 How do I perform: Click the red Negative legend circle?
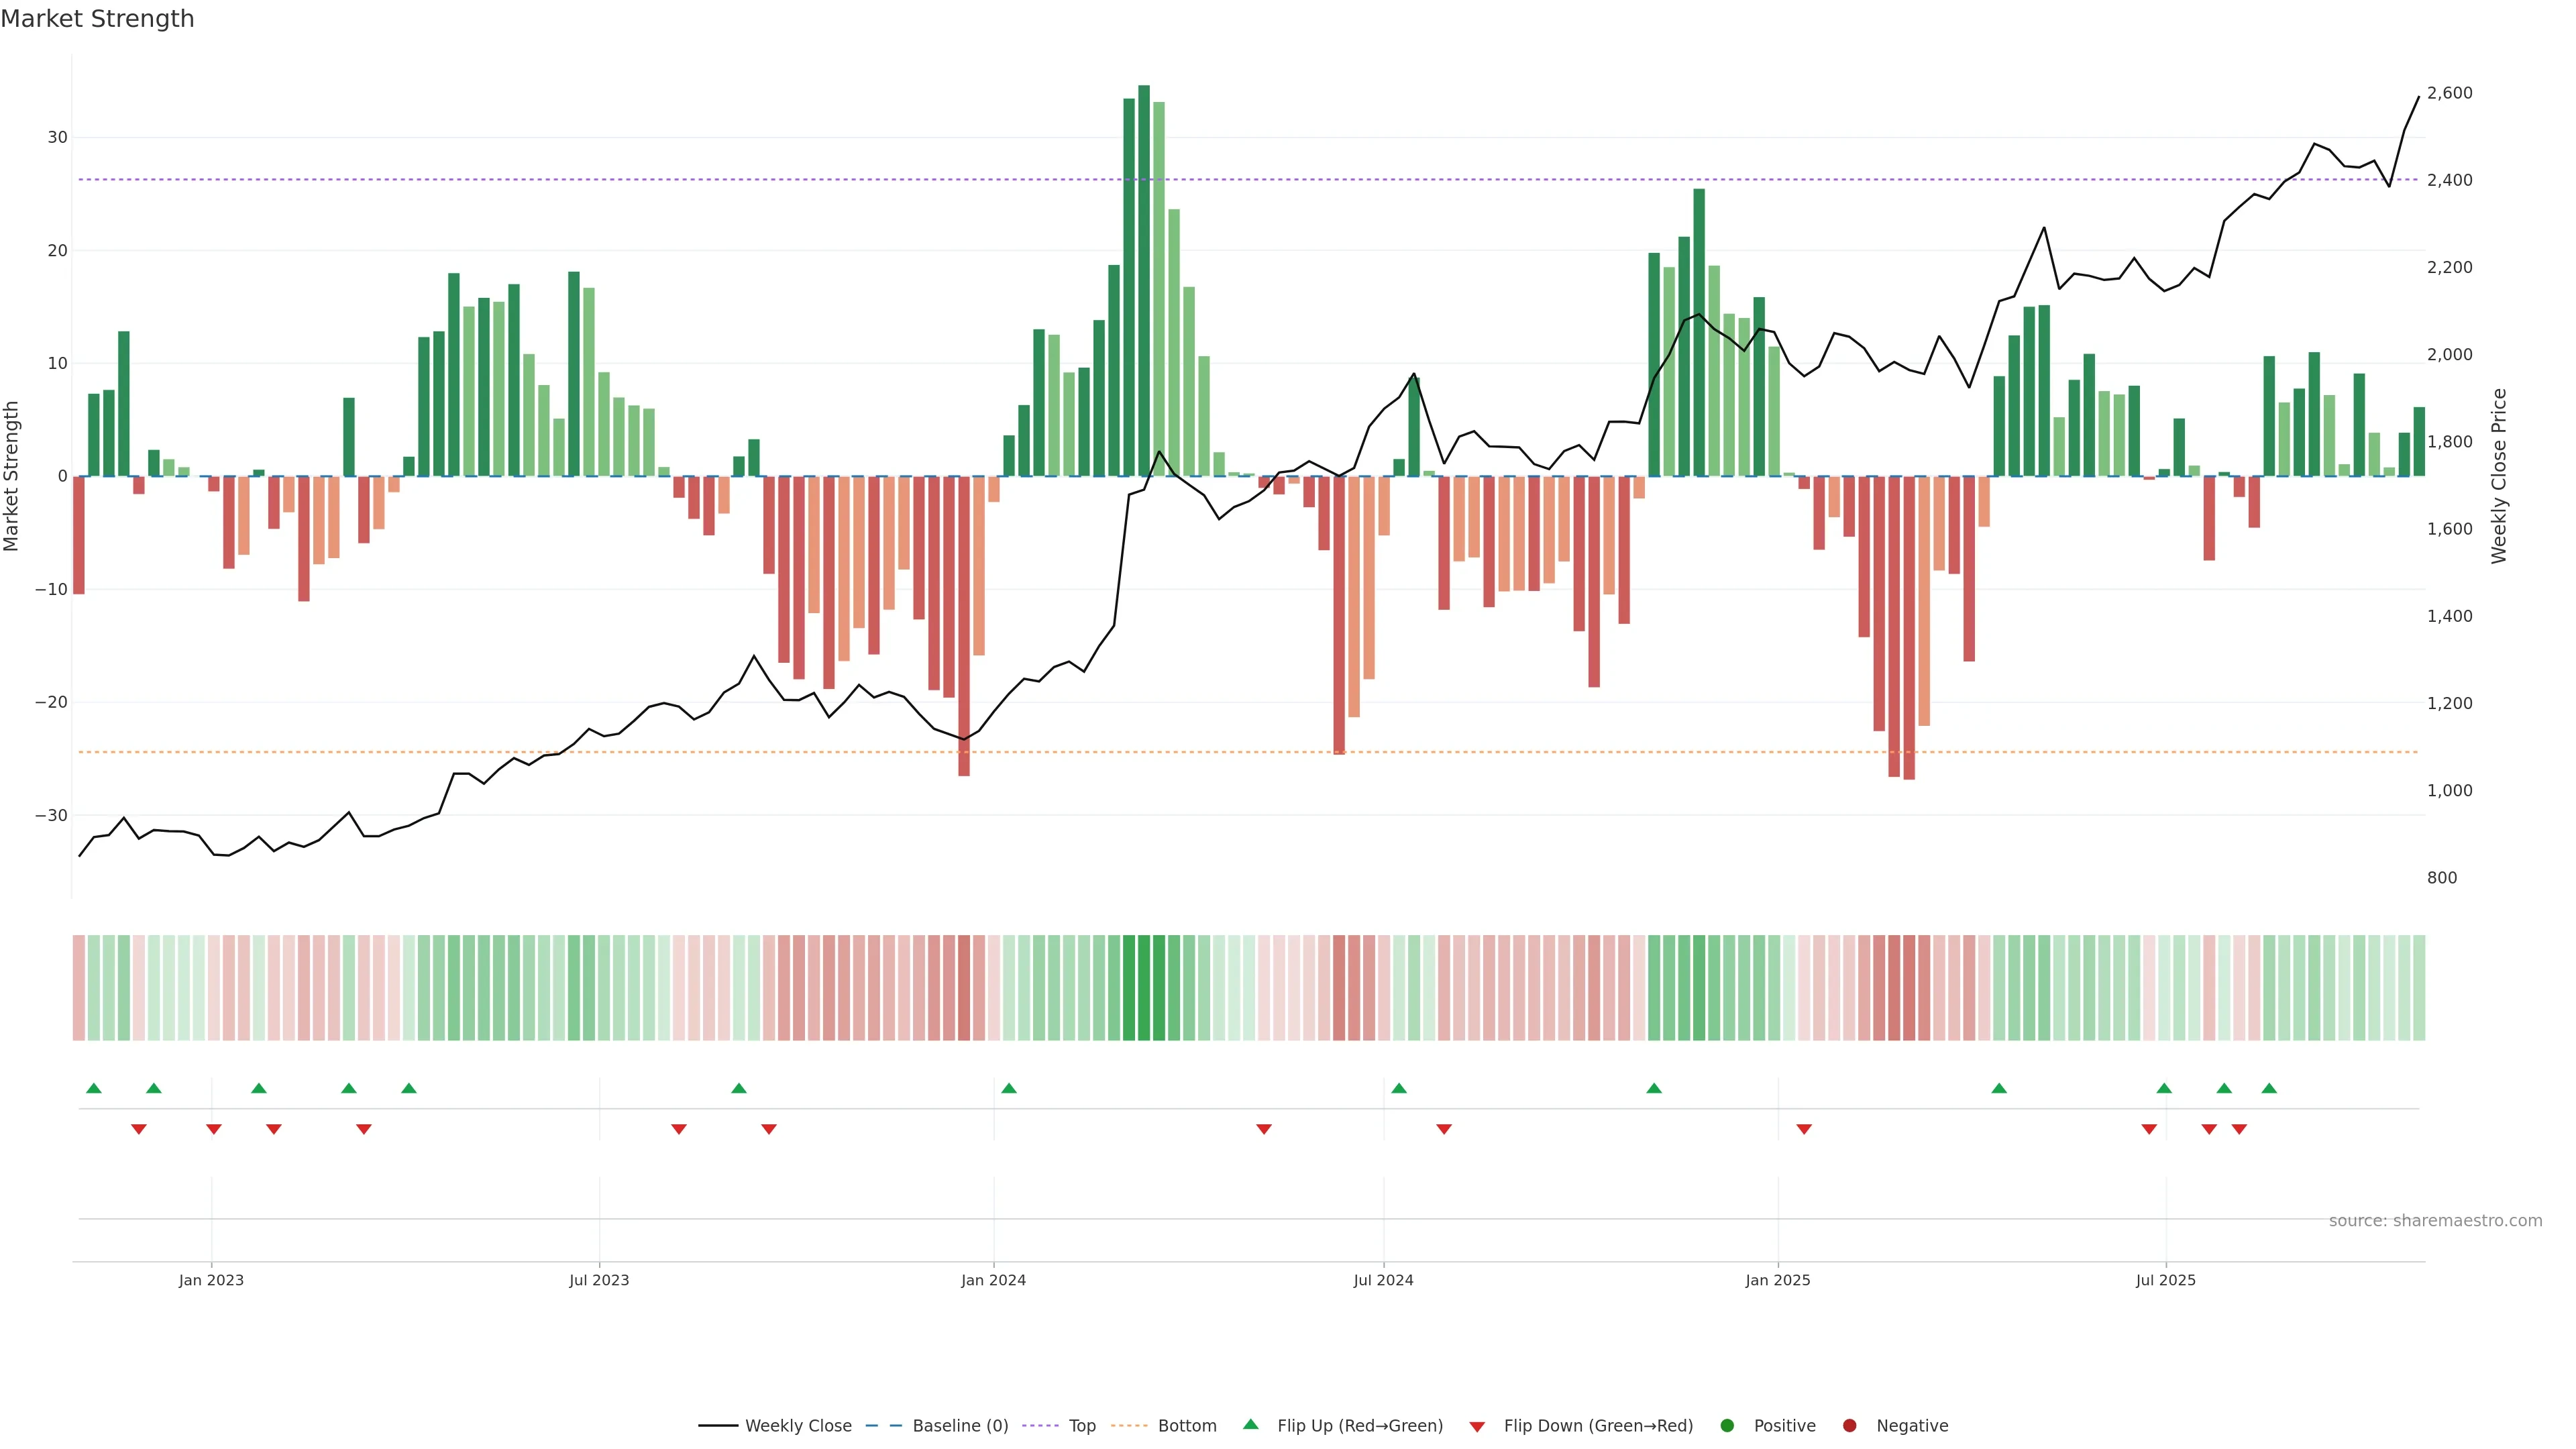click(1849, 1426)
